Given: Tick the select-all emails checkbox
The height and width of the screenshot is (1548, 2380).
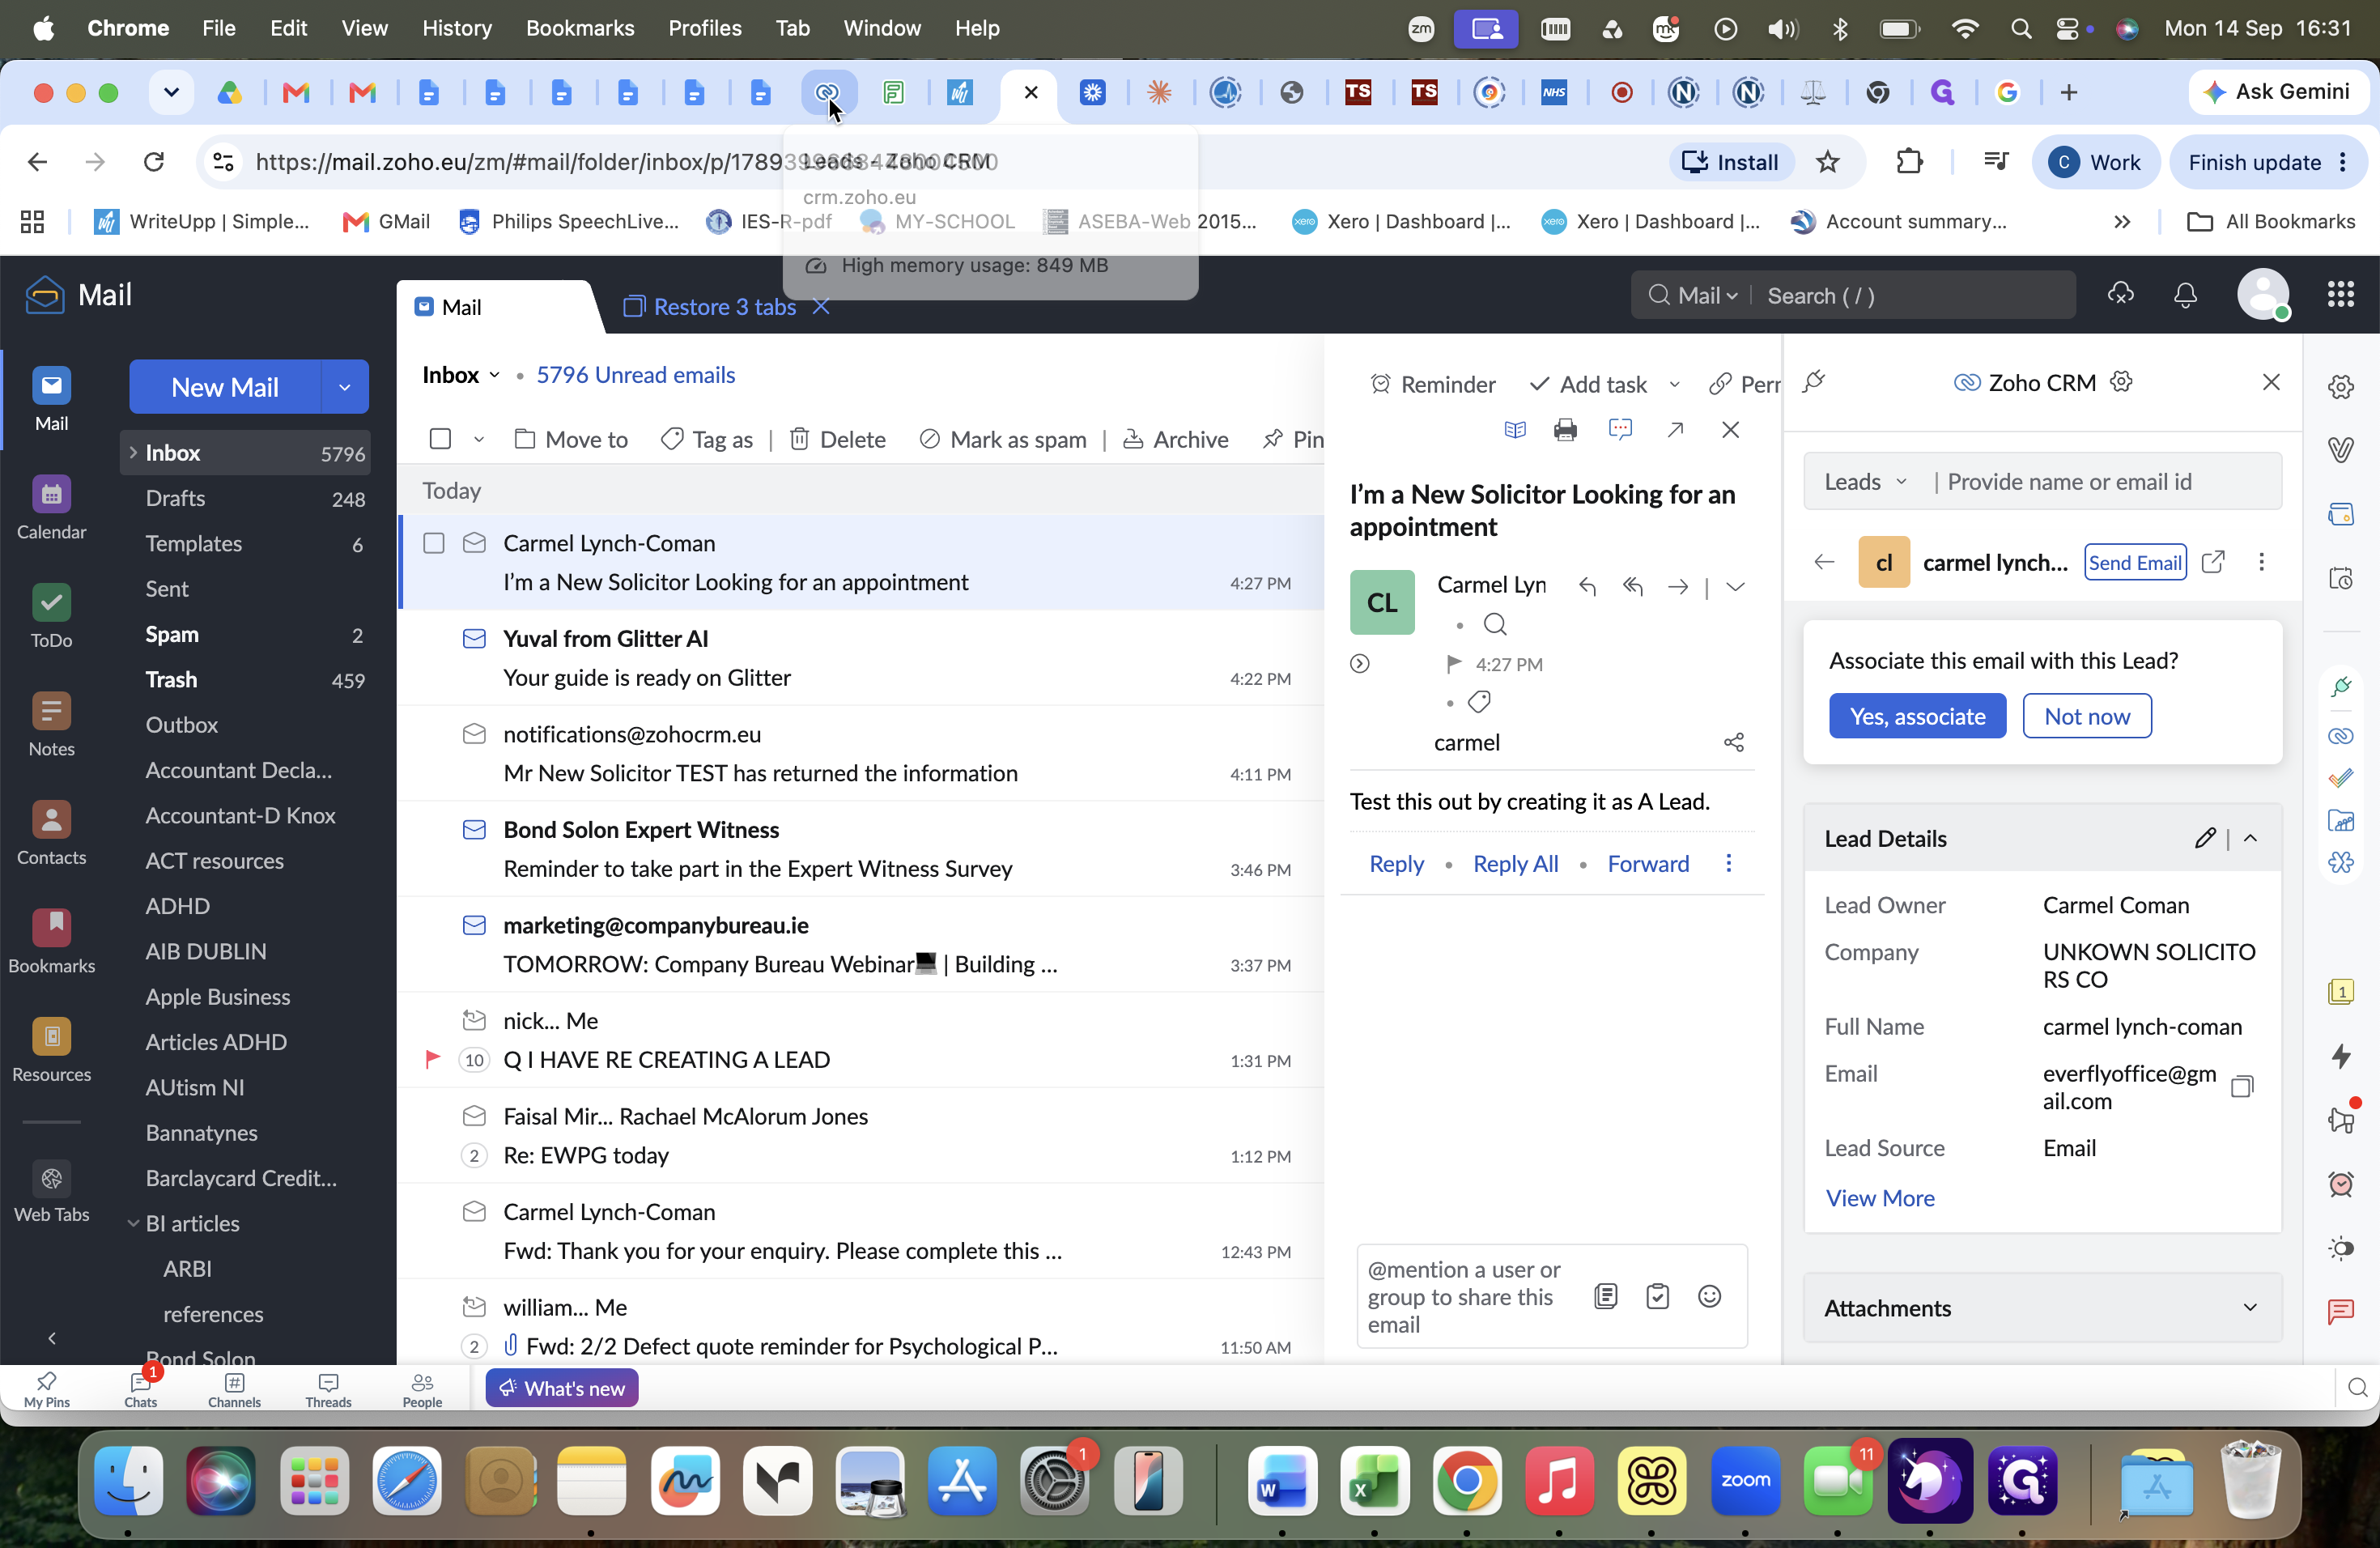Looking at the screenshot, I should click(440, 439).
